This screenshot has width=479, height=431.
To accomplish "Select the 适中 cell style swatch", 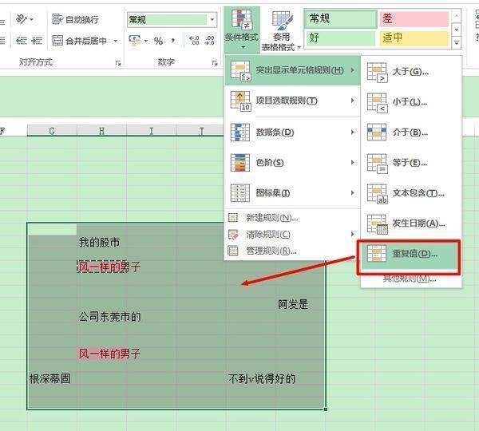I will click(414, 38).
